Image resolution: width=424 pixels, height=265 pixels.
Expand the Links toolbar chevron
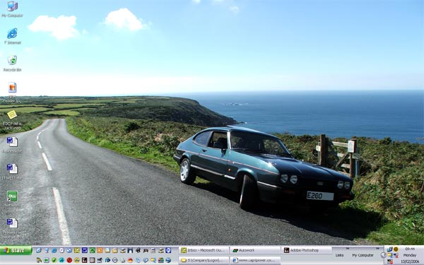(348, 248)
